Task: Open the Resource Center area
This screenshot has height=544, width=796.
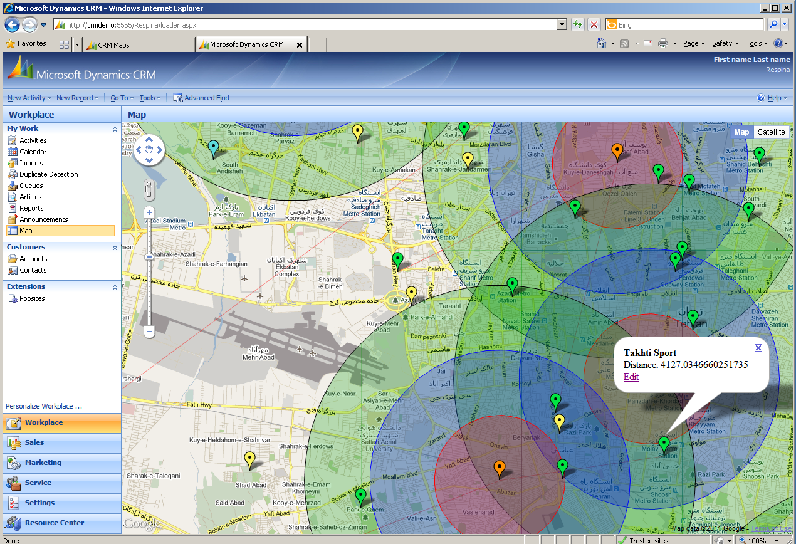Action: [61, 523]
